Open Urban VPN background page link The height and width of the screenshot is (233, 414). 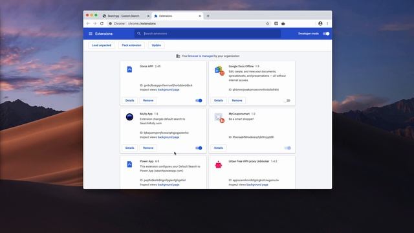(257, 184)
